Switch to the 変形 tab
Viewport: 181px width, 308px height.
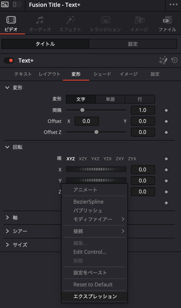click(76, 74)
